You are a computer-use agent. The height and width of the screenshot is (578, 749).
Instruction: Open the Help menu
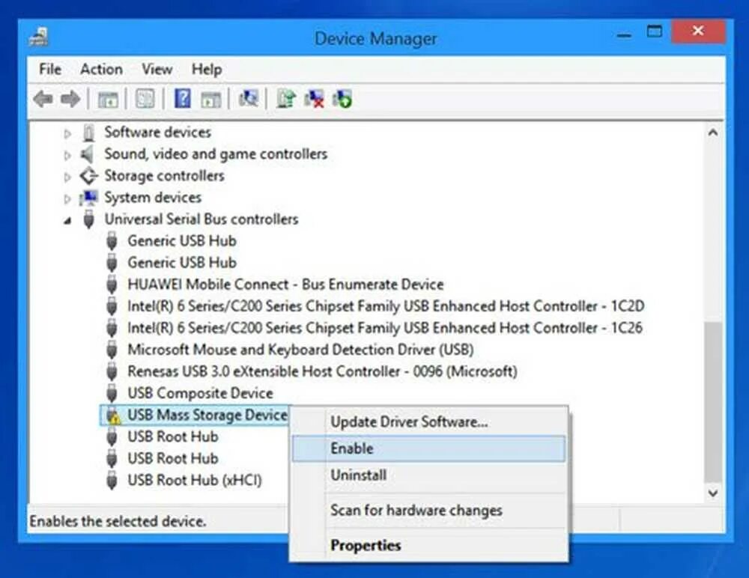207,70
